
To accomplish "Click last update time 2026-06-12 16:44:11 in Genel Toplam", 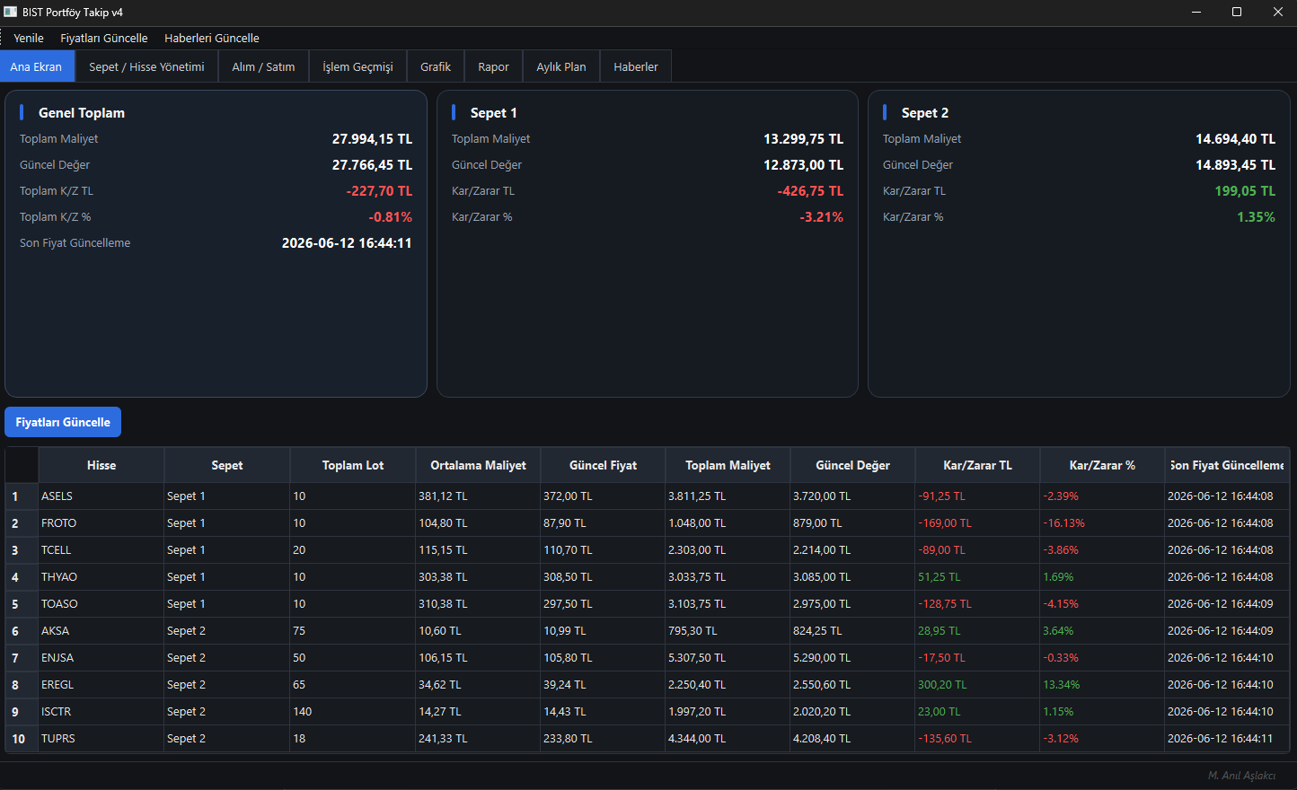I will tap(347, 243).
